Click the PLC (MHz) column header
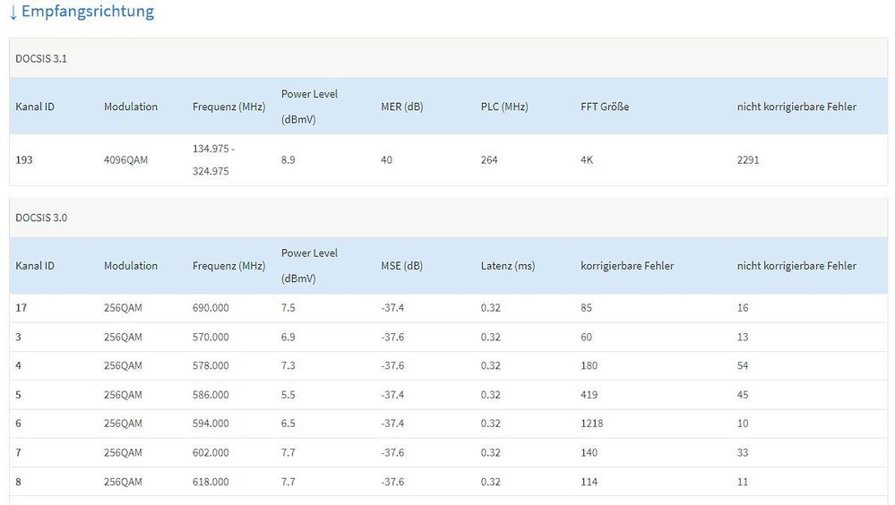Screen dimensions: 895x505 click(503, 107)
